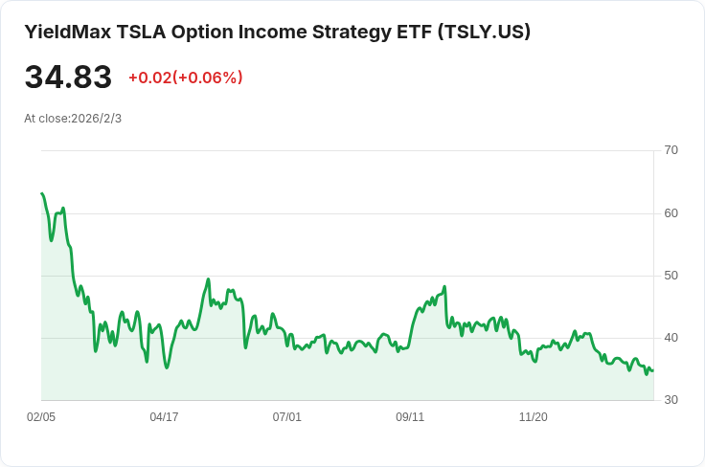The width and height of the screenshot is (705, 467).
Task: Click the 70 y-axis price label
Action: [x=671, y=150]
